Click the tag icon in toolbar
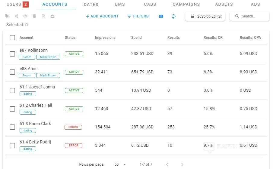 click(x=7, y=16)
